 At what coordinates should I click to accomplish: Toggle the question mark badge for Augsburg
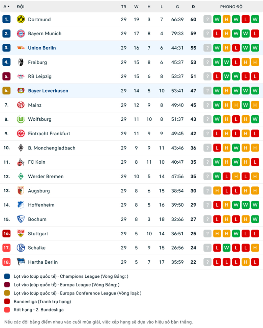click(x=207, y=190)
